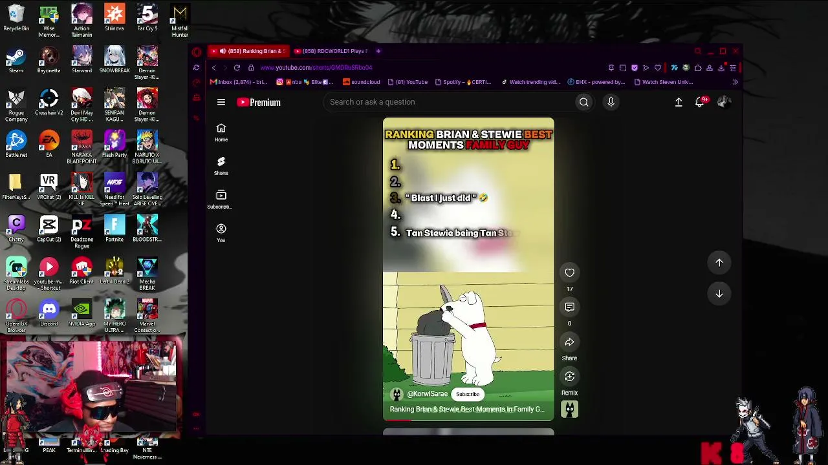This screenshot has height=465, width=828.
Task: Click the youtube.com address bar URL
Action: [316, 68]
